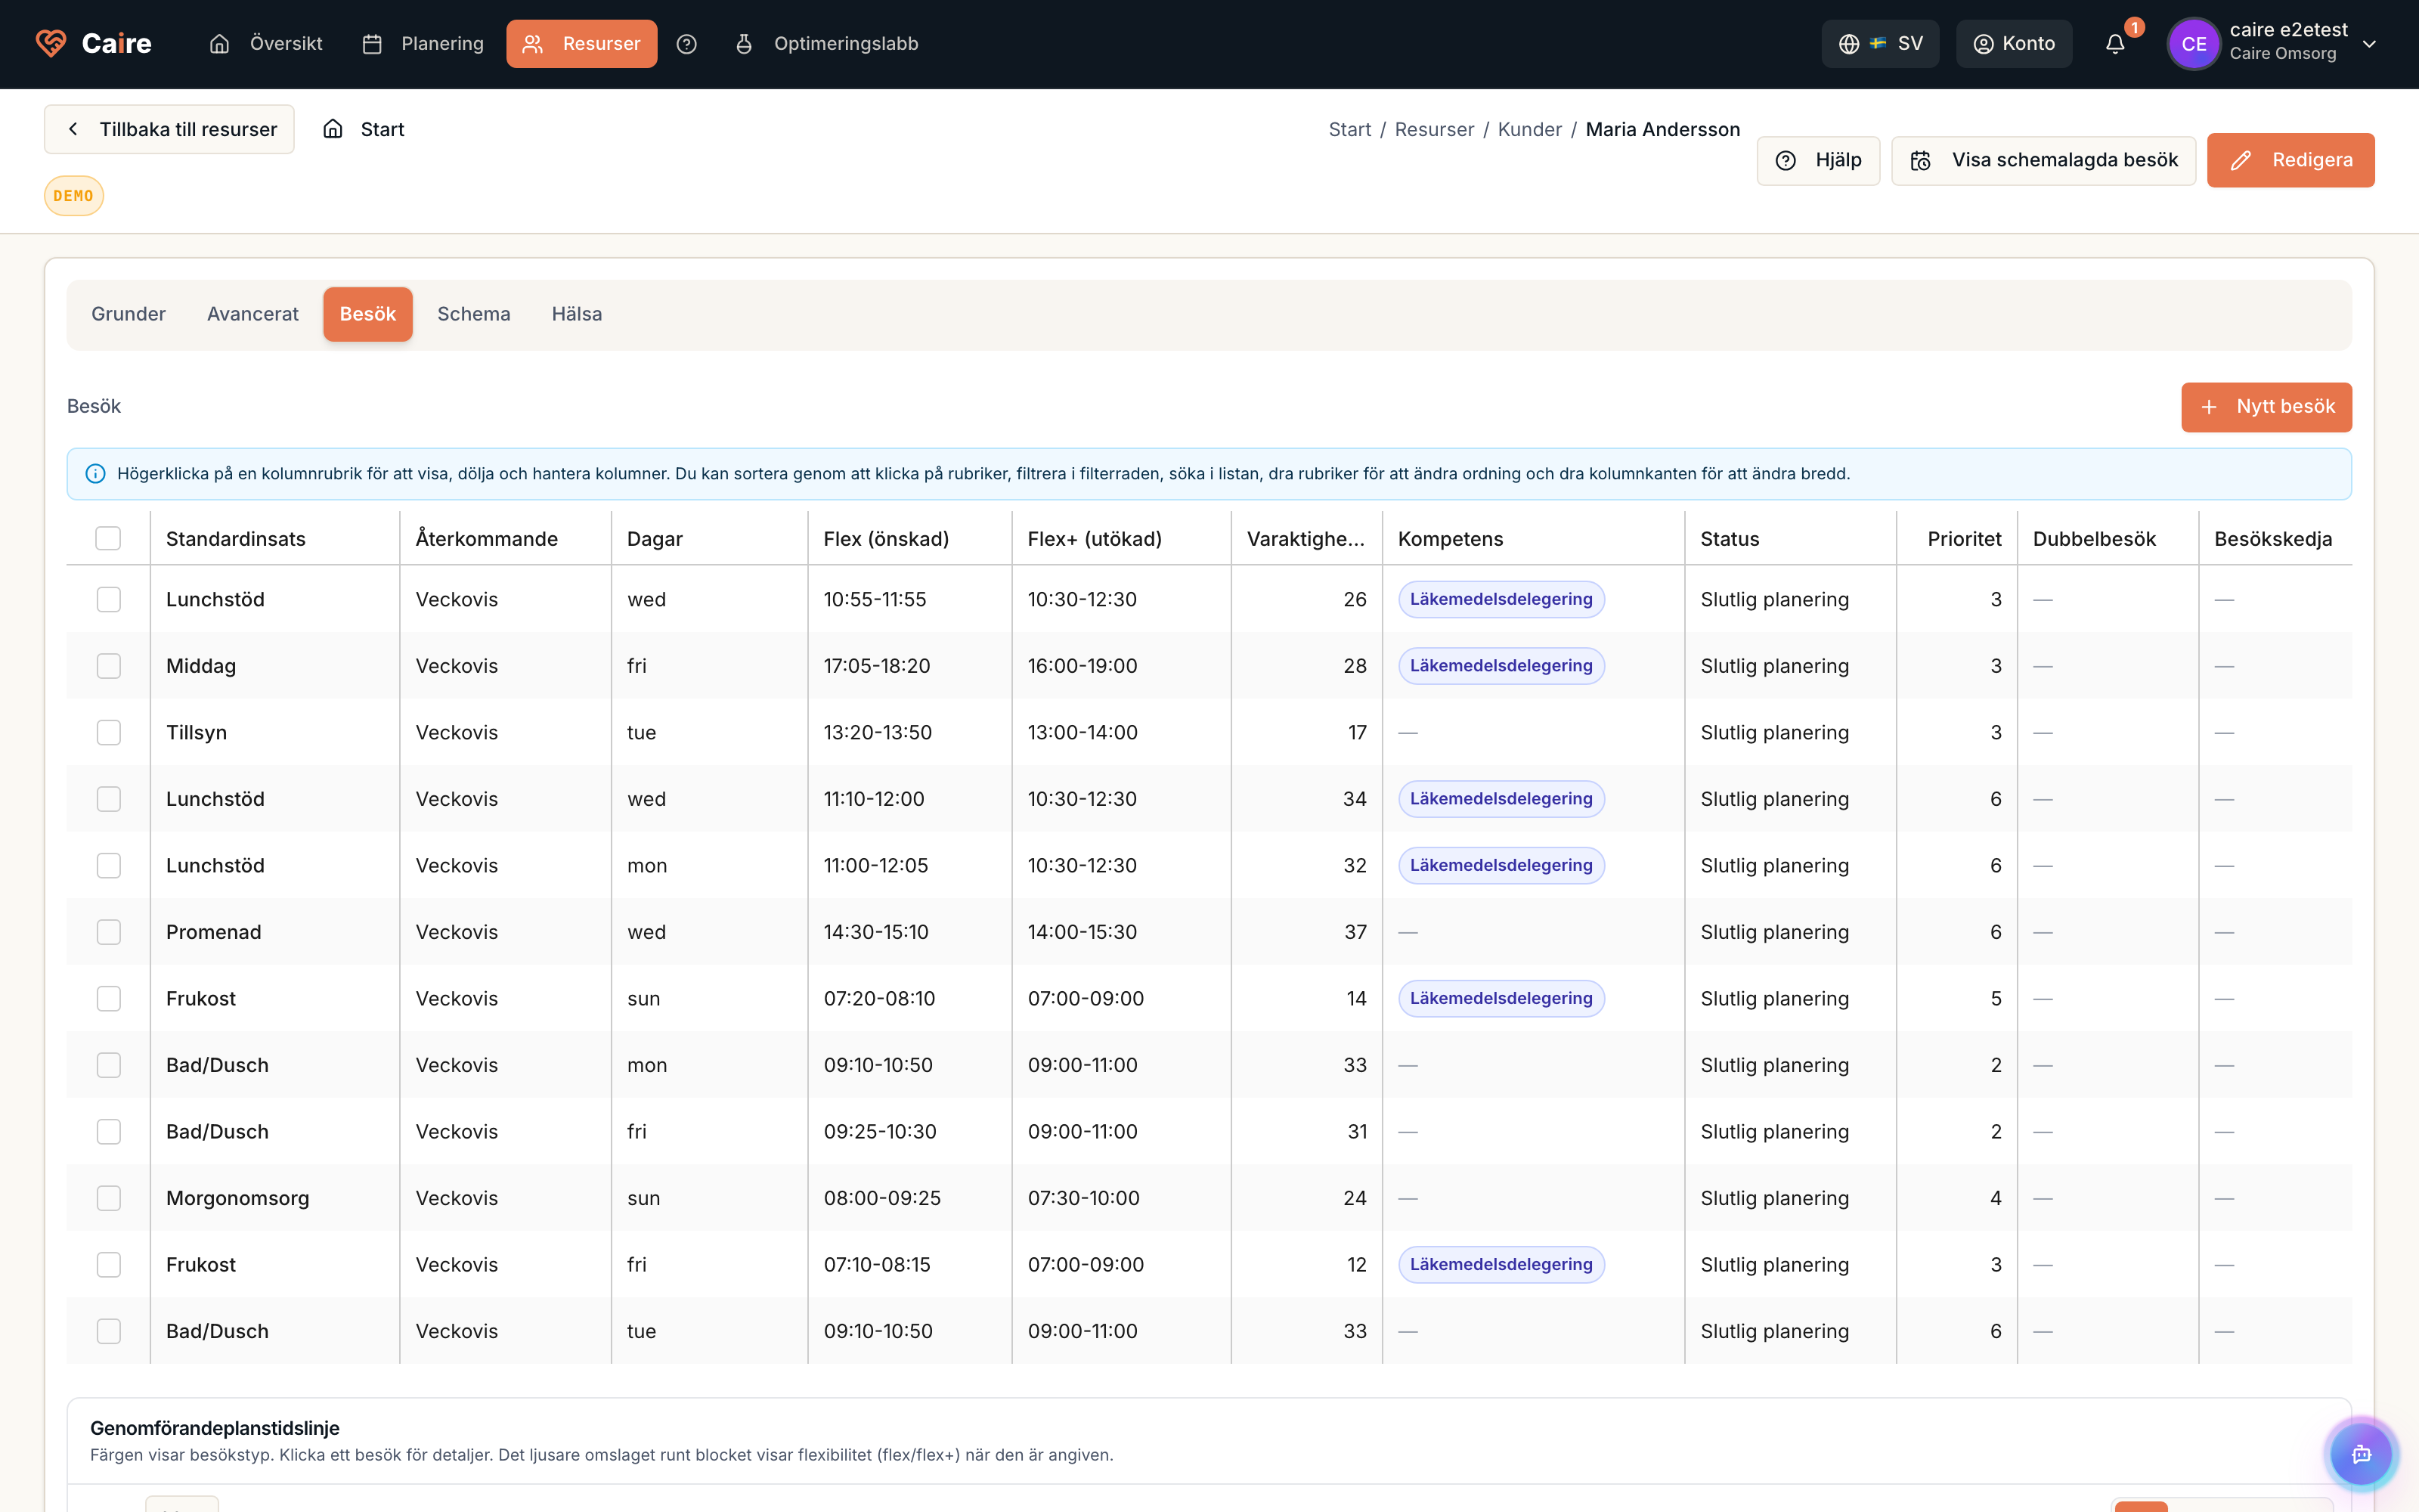Screen dimensions: 2419x1512
Task: Select the Besök tab
Action: coord(368,314)
